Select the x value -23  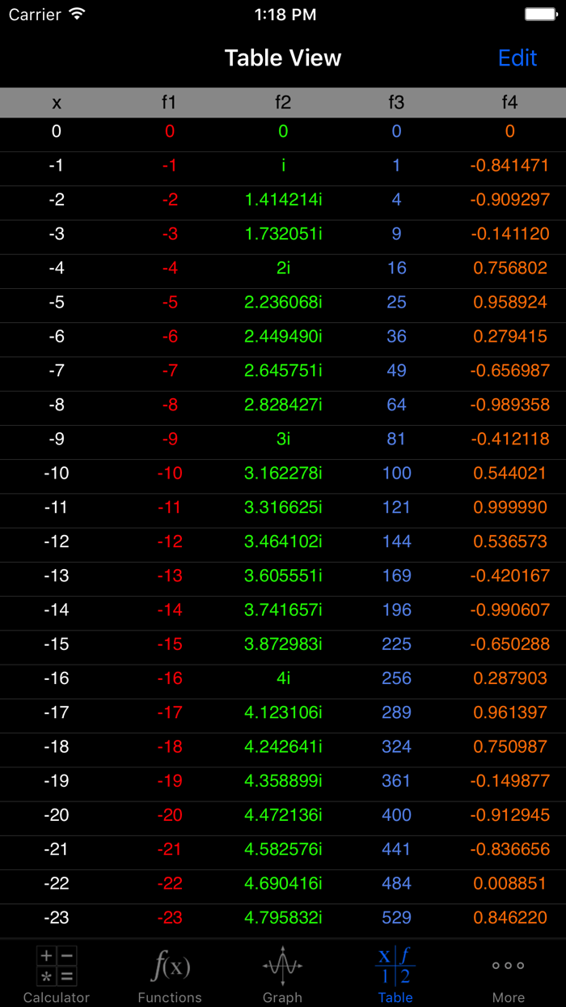coord(57,918)
